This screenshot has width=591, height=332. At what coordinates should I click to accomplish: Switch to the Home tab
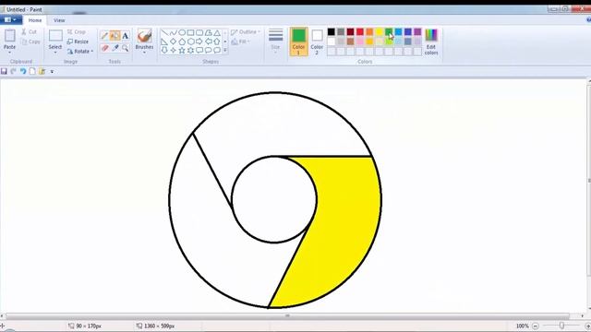(35, 20)
